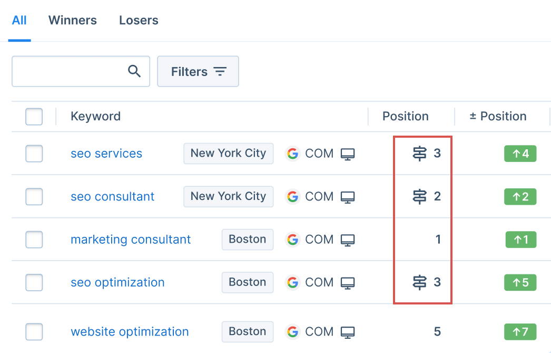Check the checkbox beside website optimization
This screenshot has width=551, height=353.
point(34,331)
